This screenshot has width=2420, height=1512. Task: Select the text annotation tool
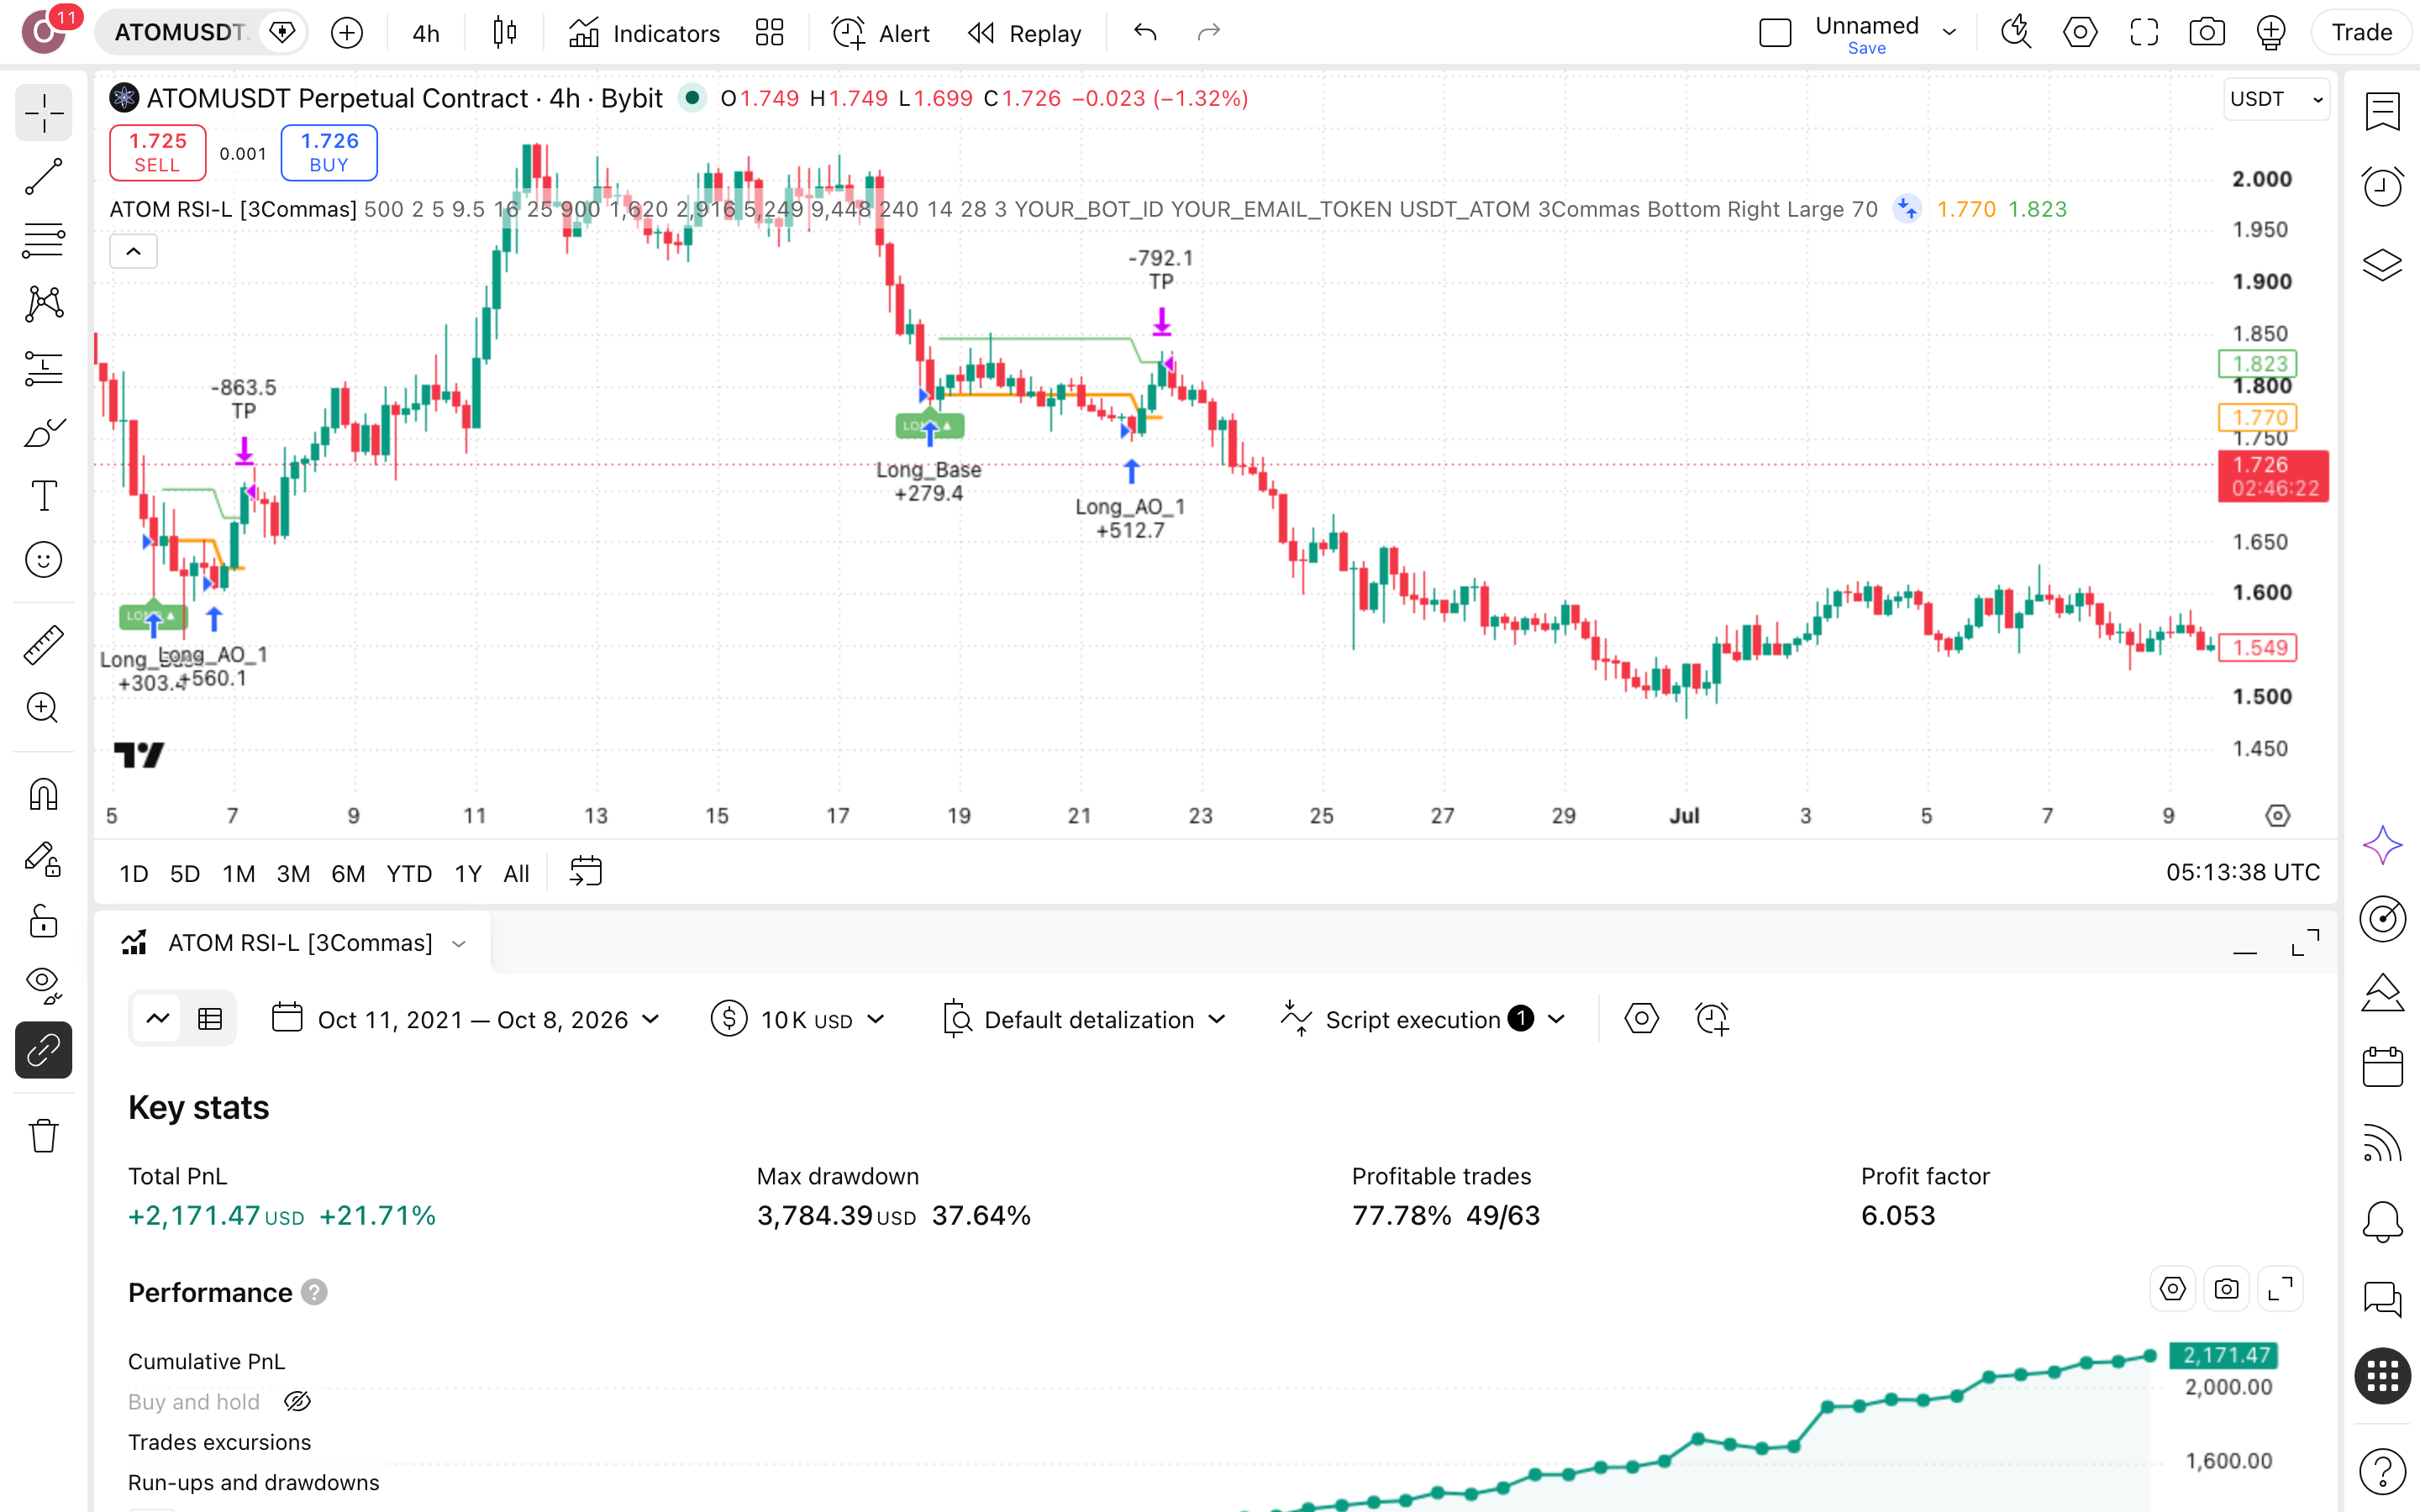44,496
